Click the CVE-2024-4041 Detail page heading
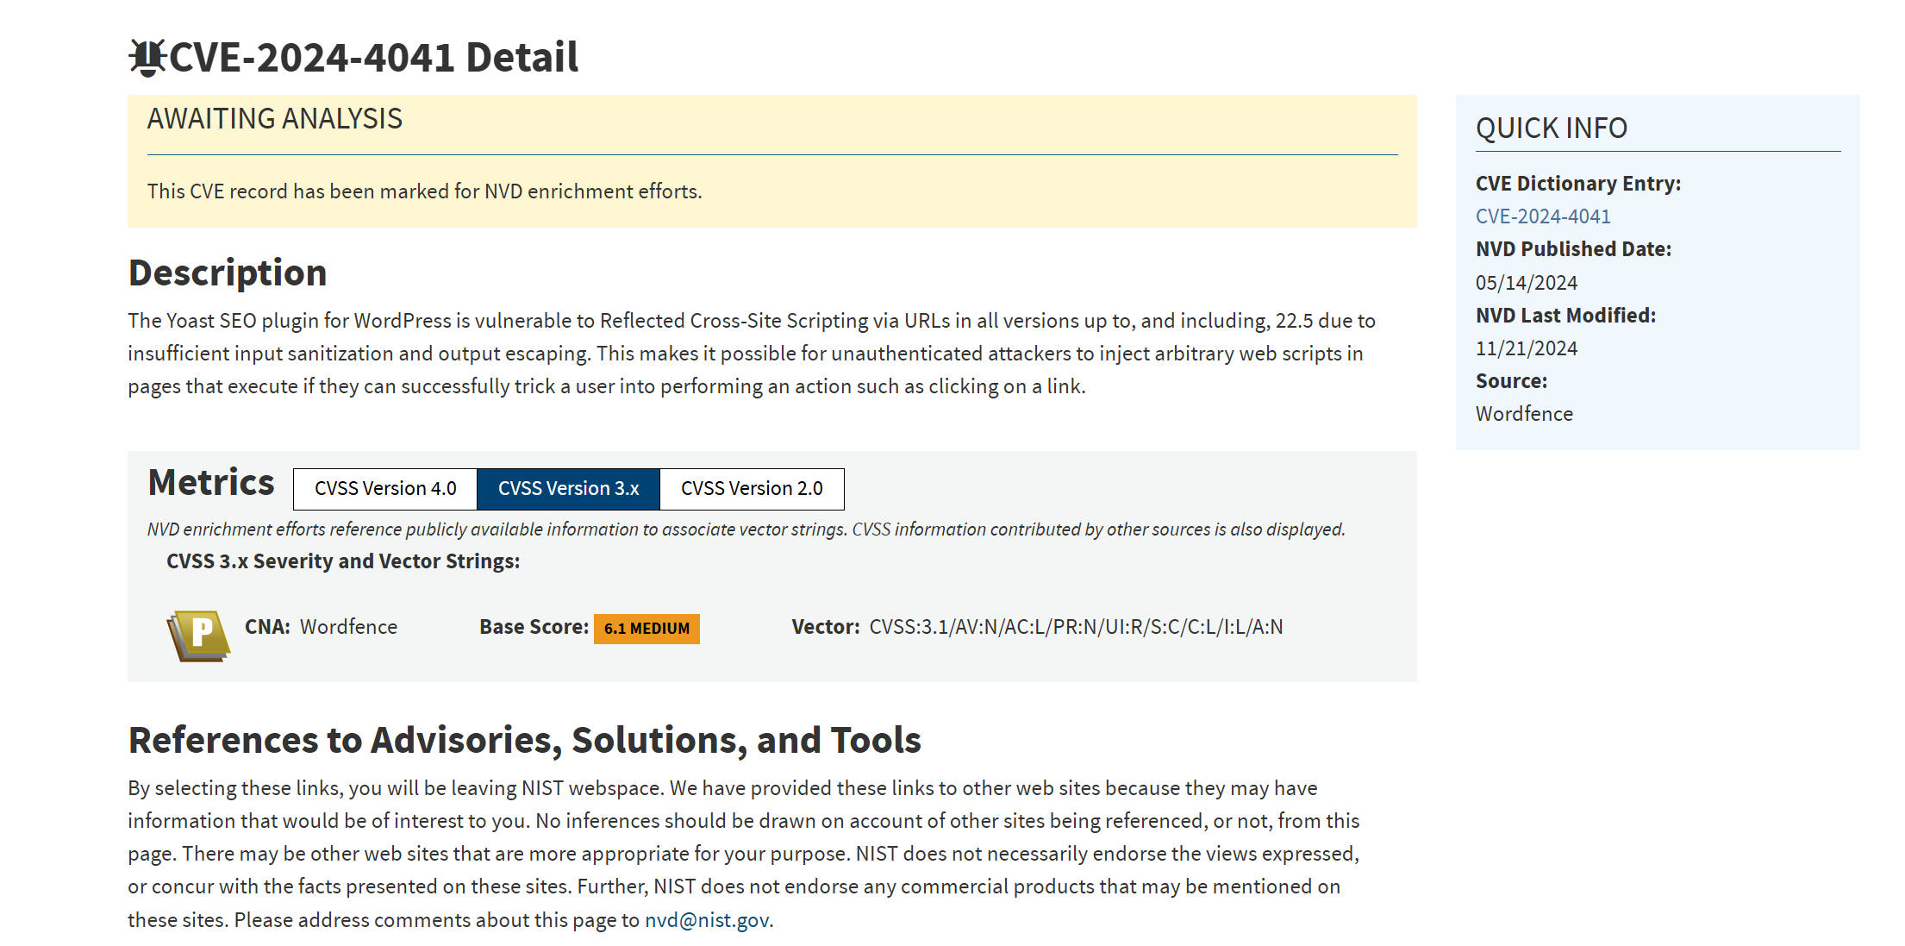The height and width of the screenshot is (946, 1905). click(373, 58)
